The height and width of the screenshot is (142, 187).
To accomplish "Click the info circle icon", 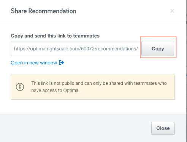I will pyautogui.click(x=20, y=87).
